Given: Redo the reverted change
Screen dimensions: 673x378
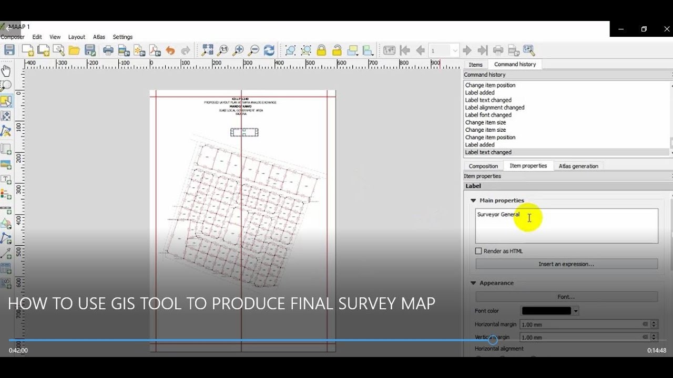Looking at the screenshot, I should (186, 50).
